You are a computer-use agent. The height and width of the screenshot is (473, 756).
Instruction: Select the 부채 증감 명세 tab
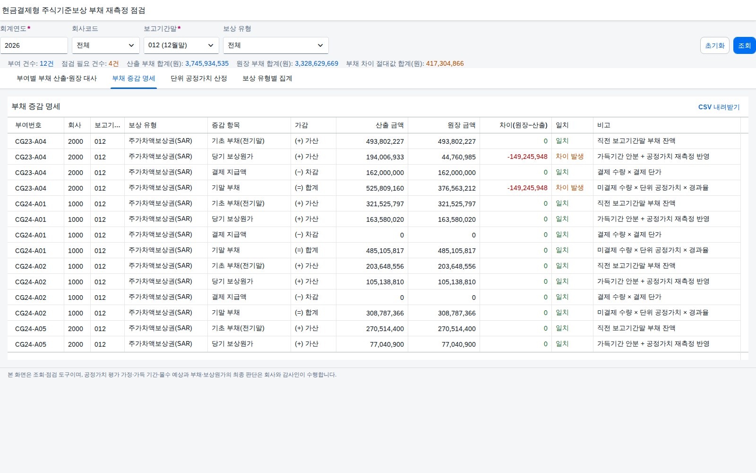tap(134, 79)
